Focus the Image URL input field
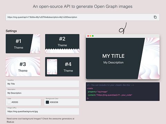The image size is (166, 124). pyautogui.click(x=43, y=111)
